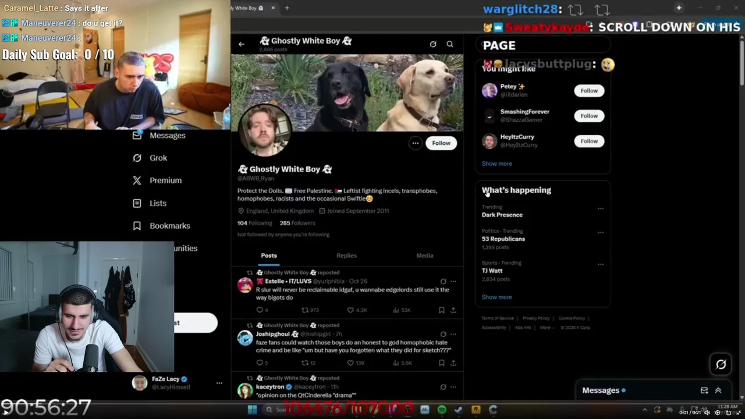Open options dots for Dark Presence trend
Image resolution: width=745 pixels, height=419 pixels.
point(600,208)
